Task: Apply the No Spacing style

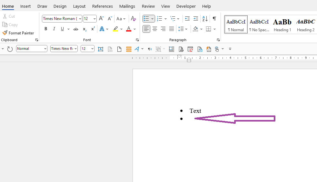Action: [259, 24]
